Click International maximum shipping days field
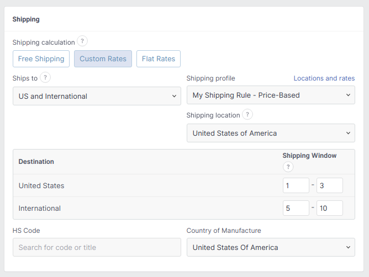 click(329, 208)
